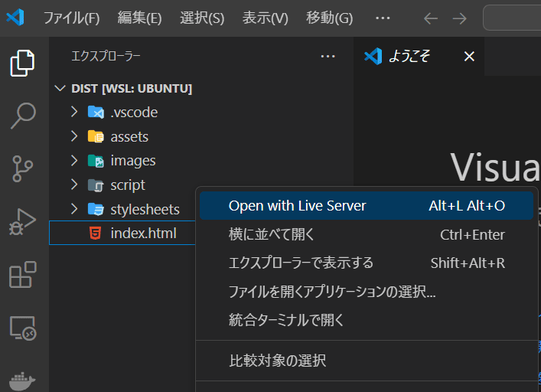
Task: Expand the script folder chevron
Action: click(74, 185)
